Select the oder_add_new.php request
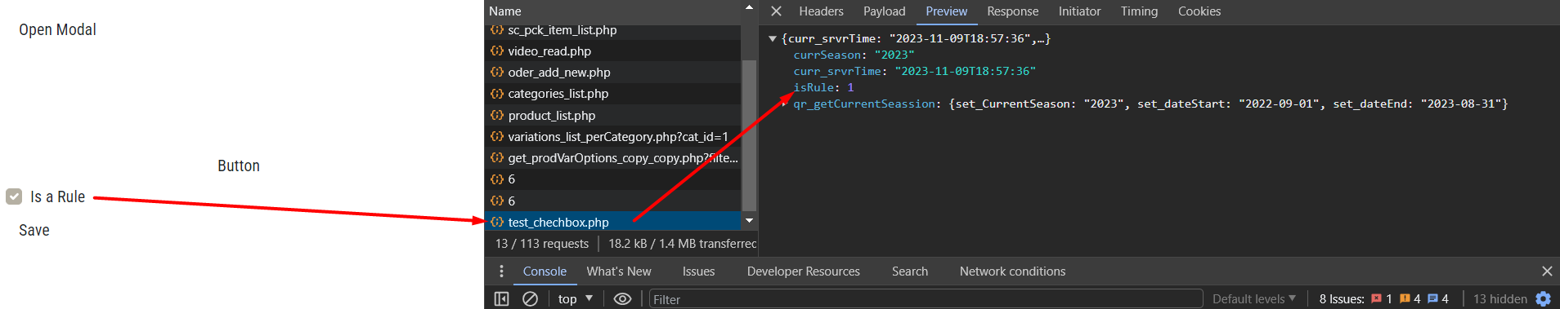This screenshot has width=1560, height=309. click(x=613, y=72)
